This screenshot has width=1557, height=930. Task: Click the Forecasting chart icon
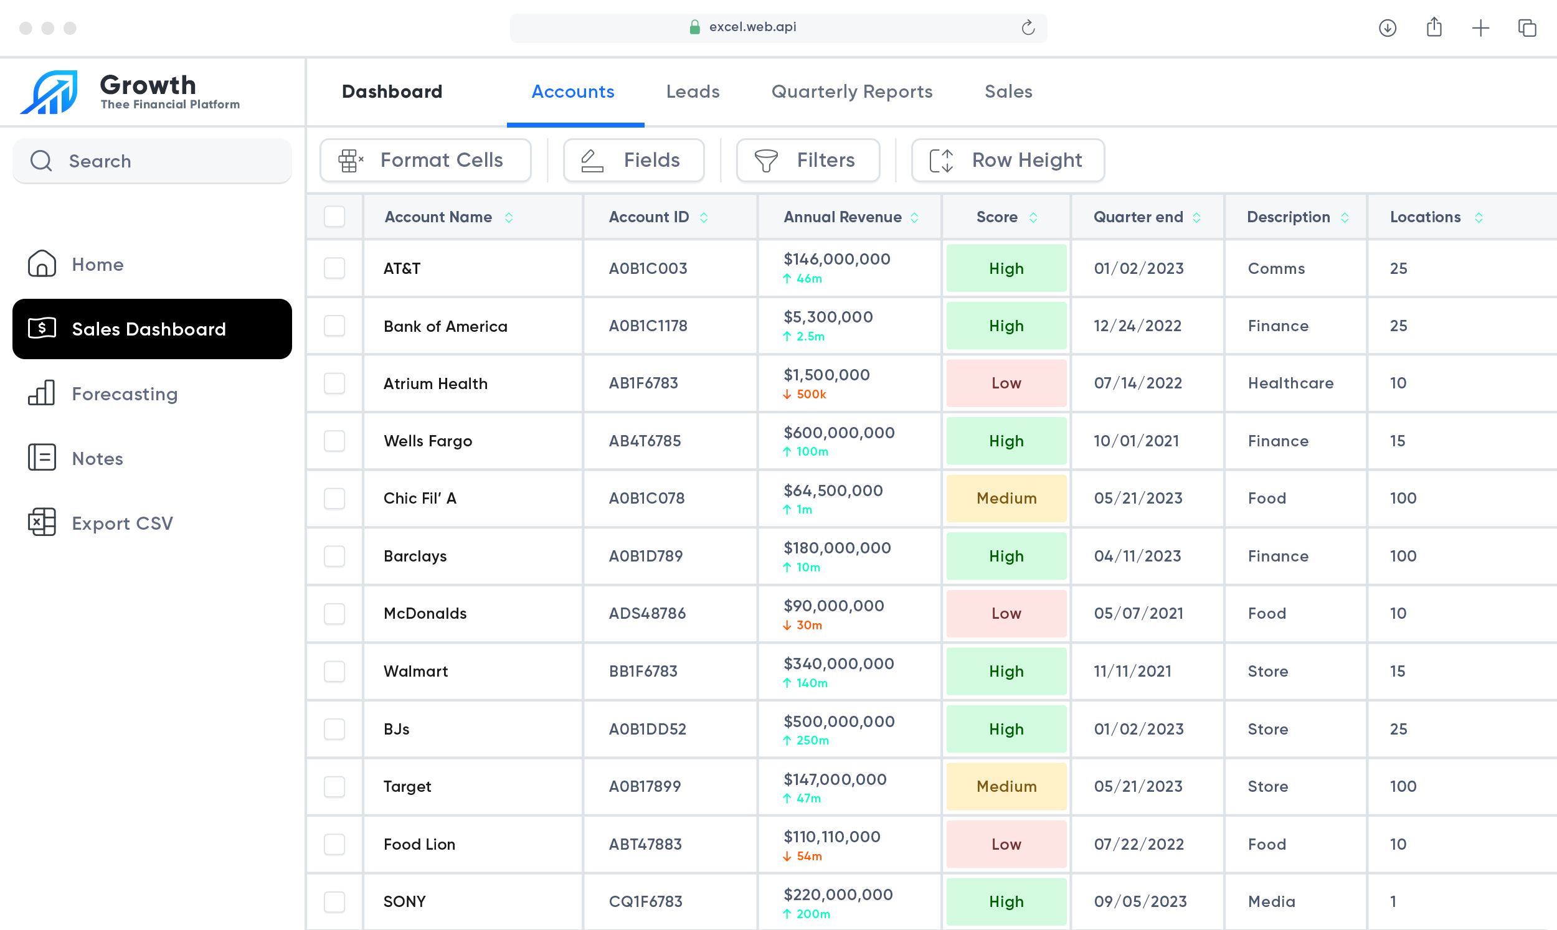click(41, 393)
